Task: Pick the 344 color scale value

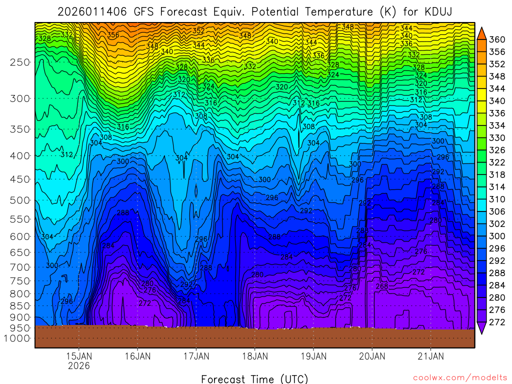Action: coord(497,89)
